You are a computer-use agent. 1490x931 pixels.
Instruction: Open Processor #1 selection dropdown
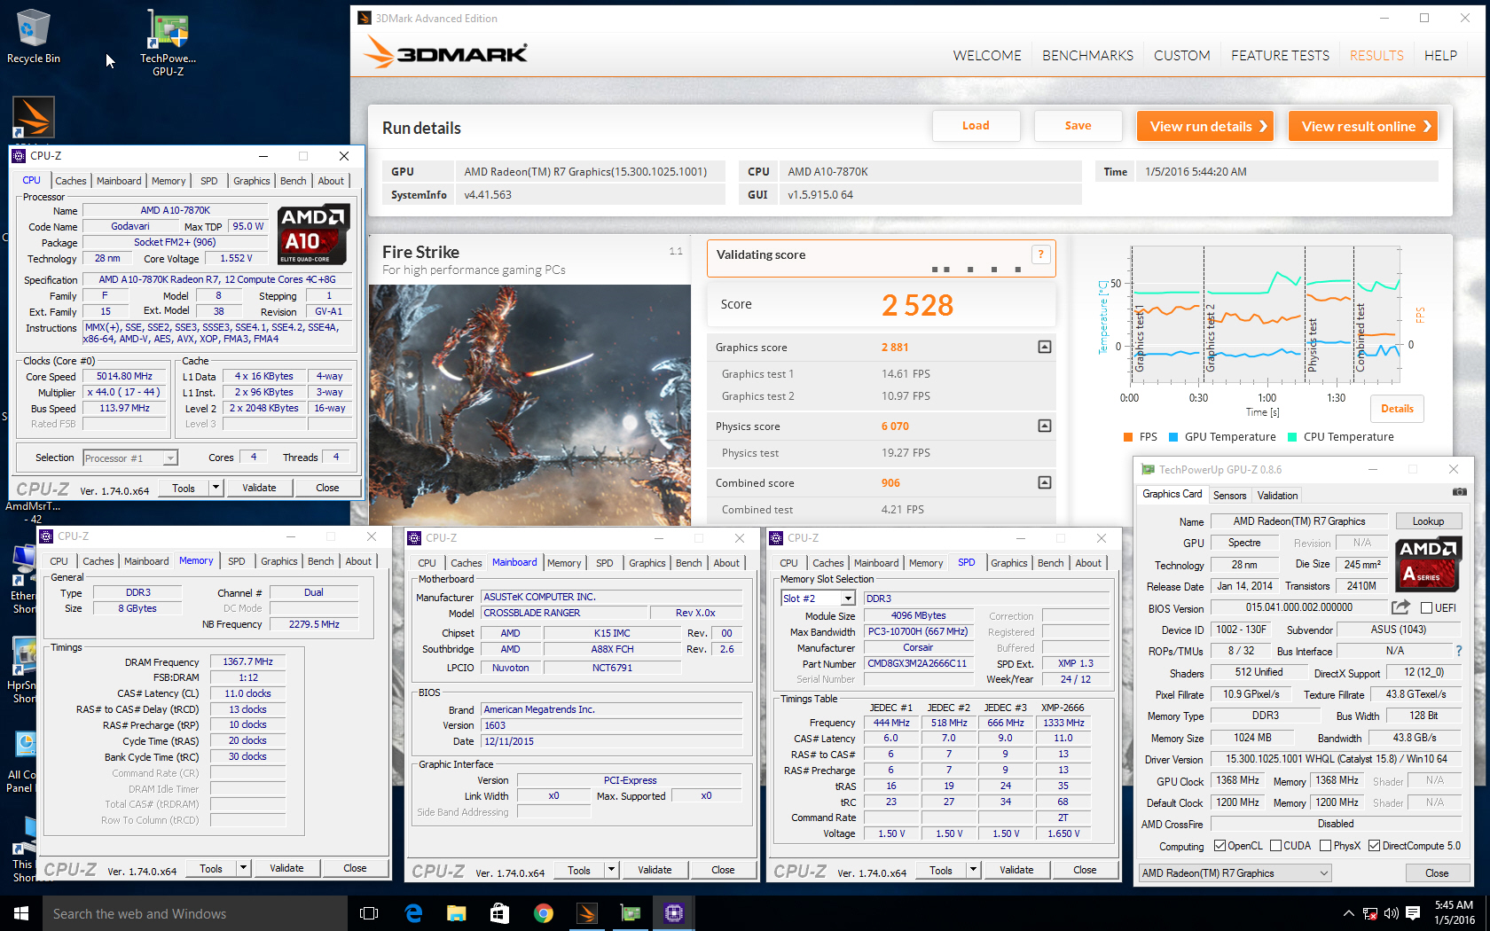pyautogui.click(x=130, y=458)
